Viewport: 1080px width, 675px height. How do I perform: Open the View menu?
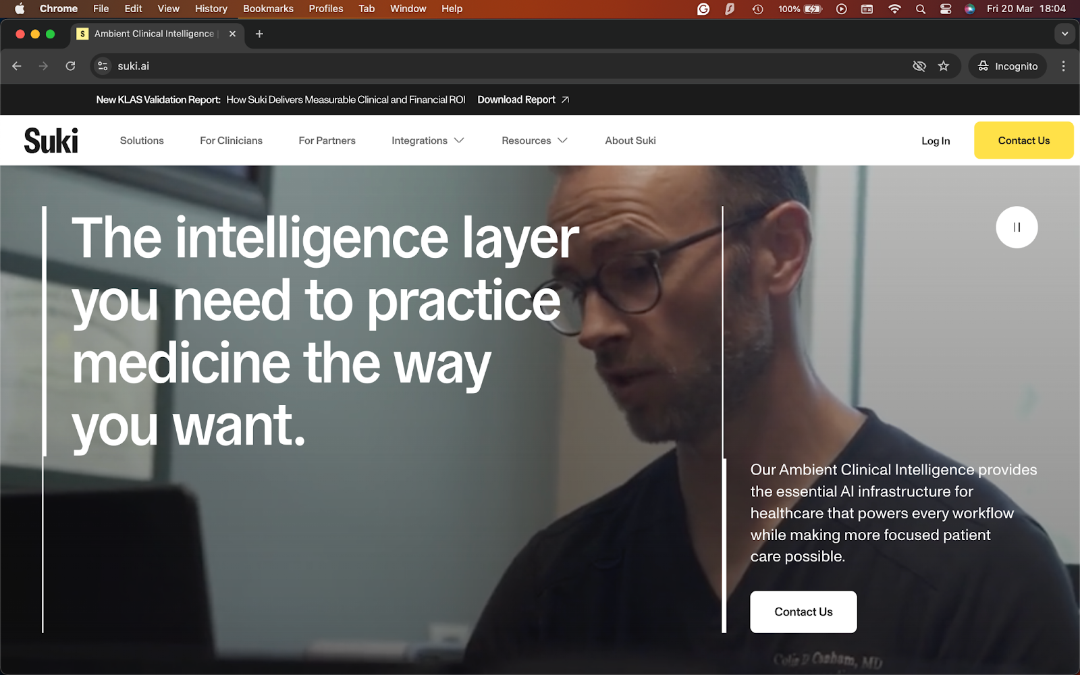pos(168,9)
